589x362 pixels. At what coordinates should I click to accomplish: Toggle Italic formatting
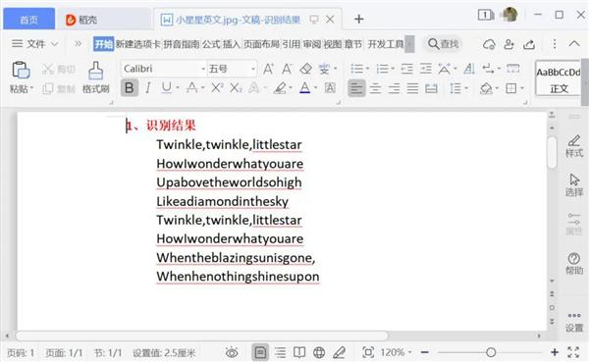[148, 88]
